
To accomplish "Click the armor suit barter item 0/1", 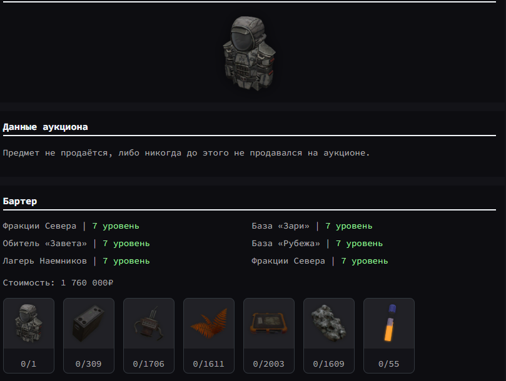I will pos(29,335).
